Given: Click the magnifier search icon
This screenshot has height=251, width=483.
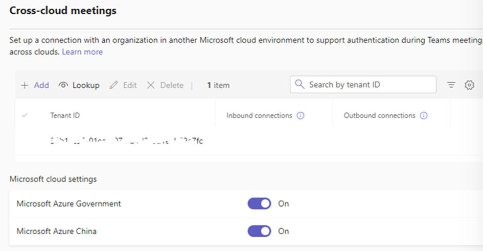Looking at the screenshot, I should [x=300, y=84].
